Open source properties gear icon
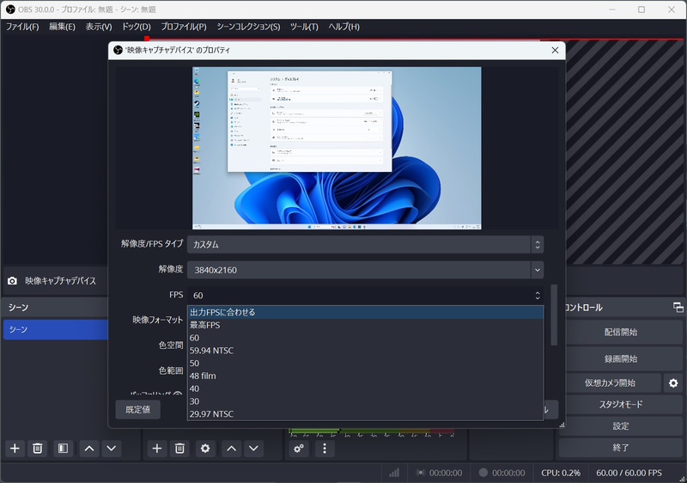687x483 pixels. point(205,449)
